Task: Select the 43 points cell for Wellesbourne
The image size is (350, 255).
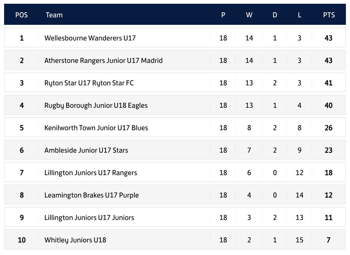Action: 329,38
